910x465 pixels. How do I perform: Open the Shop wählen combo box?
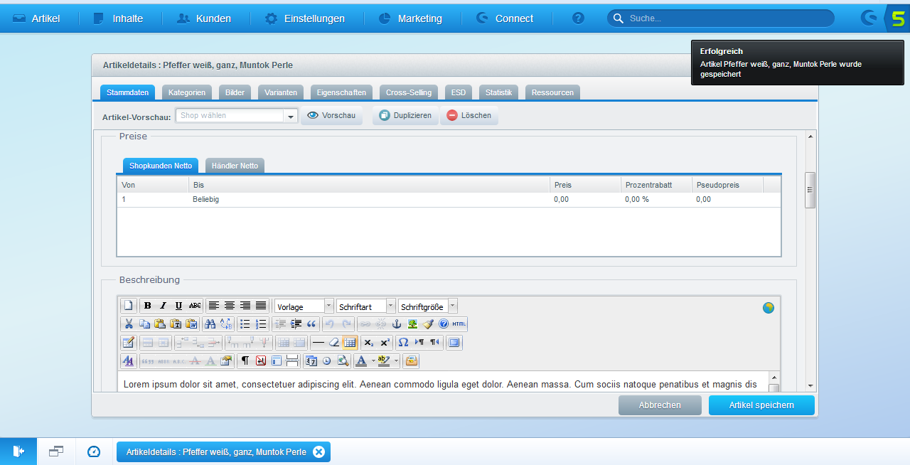[x=290, y=116]
